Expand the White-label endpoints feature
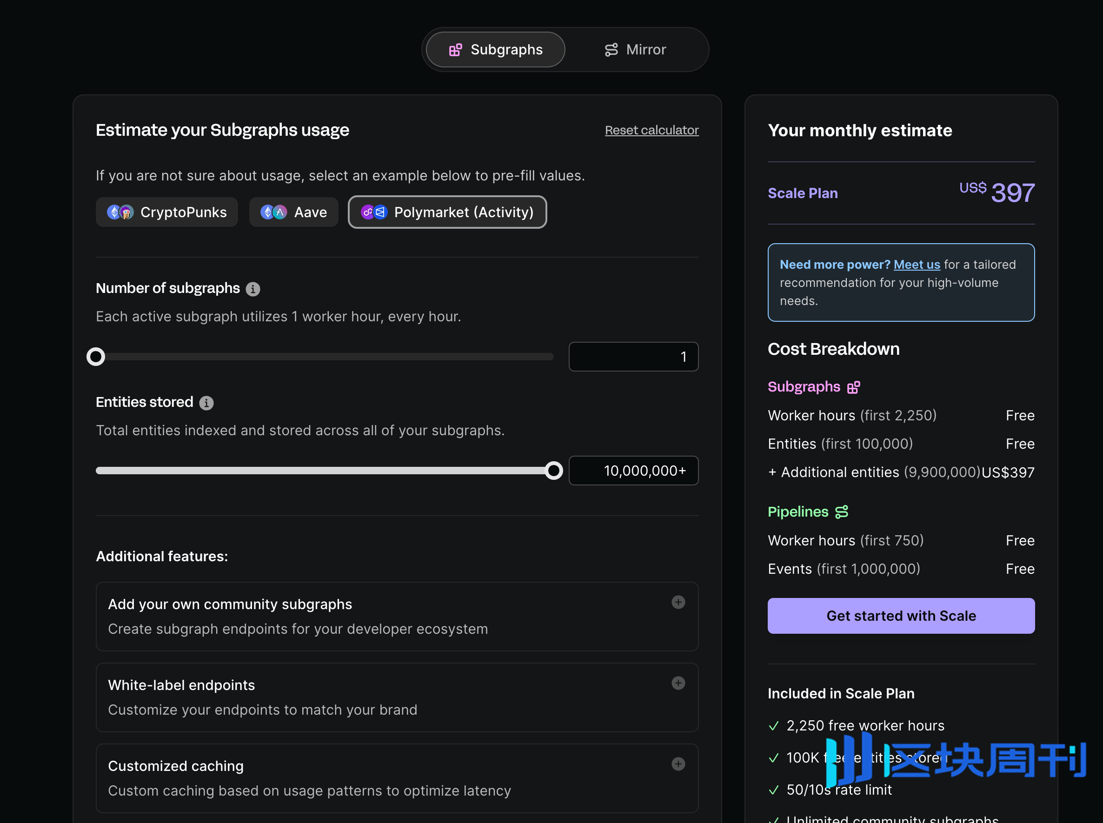1103x823 pixels. tap(678, 683)
